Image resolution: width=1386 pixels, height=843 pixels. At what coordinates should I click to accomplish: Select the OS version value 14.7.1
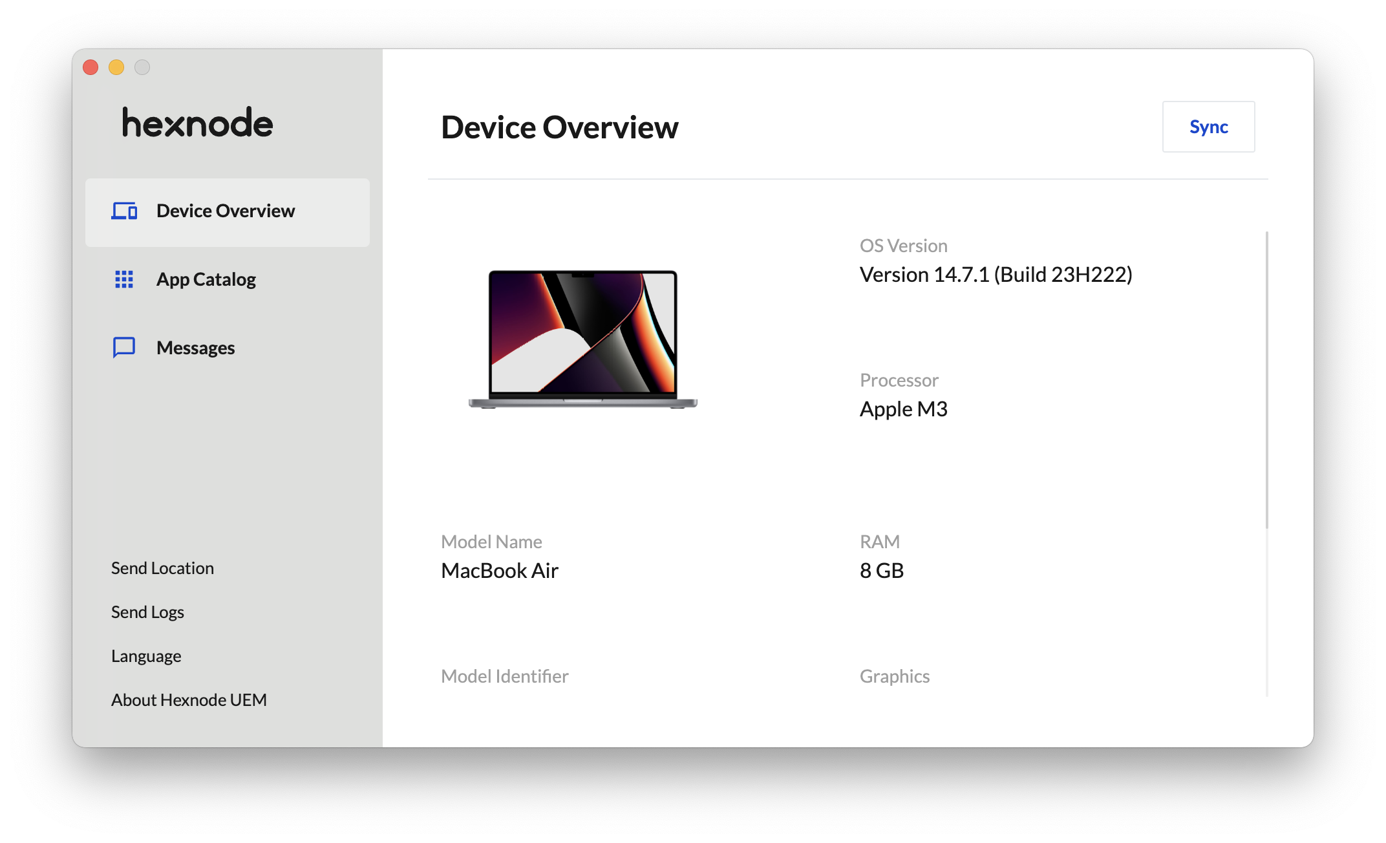point(996,275)
